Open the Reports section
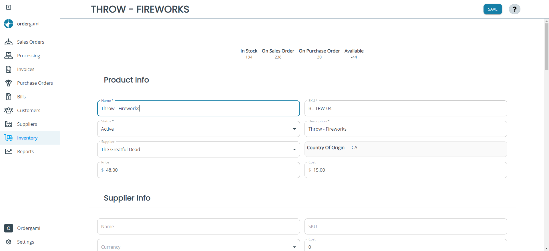Viewport: 549px width, 251px height. (x=30, y=151)
